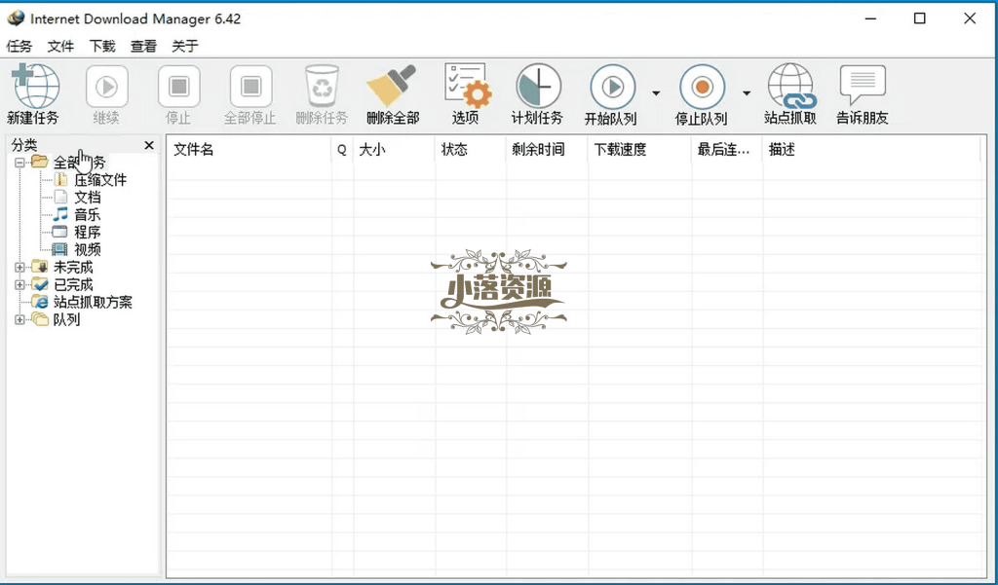Screen dimensions: 998x585
Task: Select 视频 category label
Action: [x=87, y=249]
